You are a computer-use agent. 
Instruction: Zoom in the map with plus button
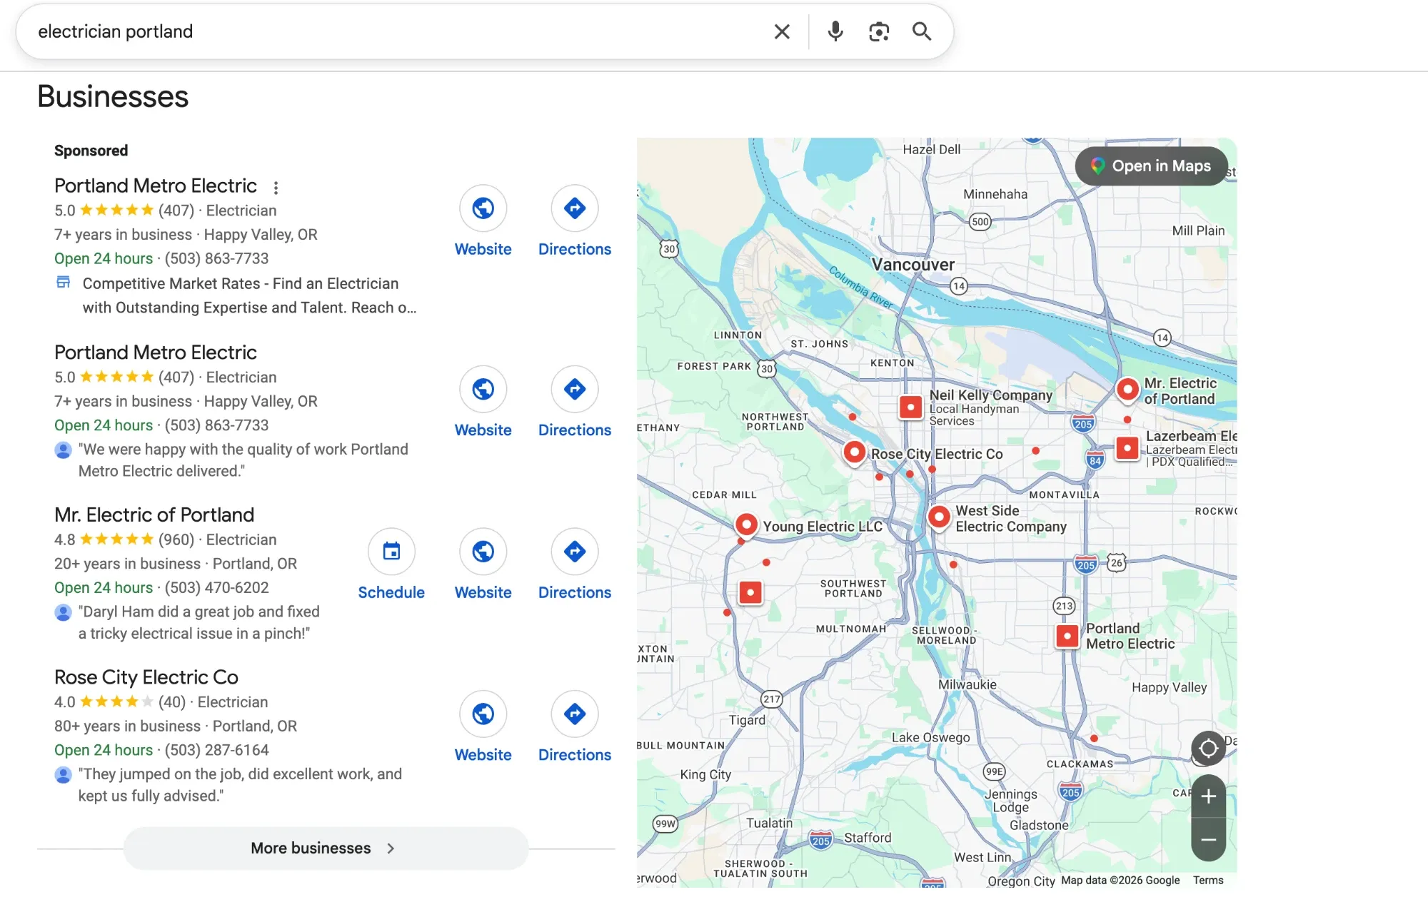(1208, 796)
